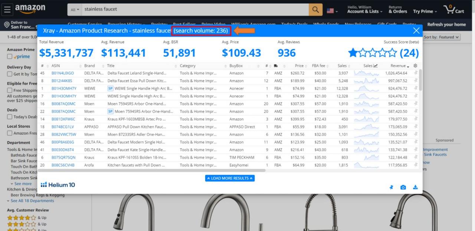Close the Xray product research popup

coord(416,30)
